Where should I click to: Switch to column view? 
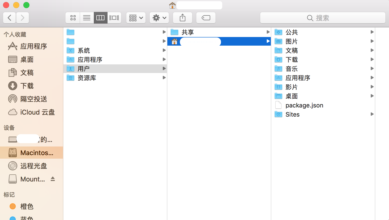coord(100,18)
